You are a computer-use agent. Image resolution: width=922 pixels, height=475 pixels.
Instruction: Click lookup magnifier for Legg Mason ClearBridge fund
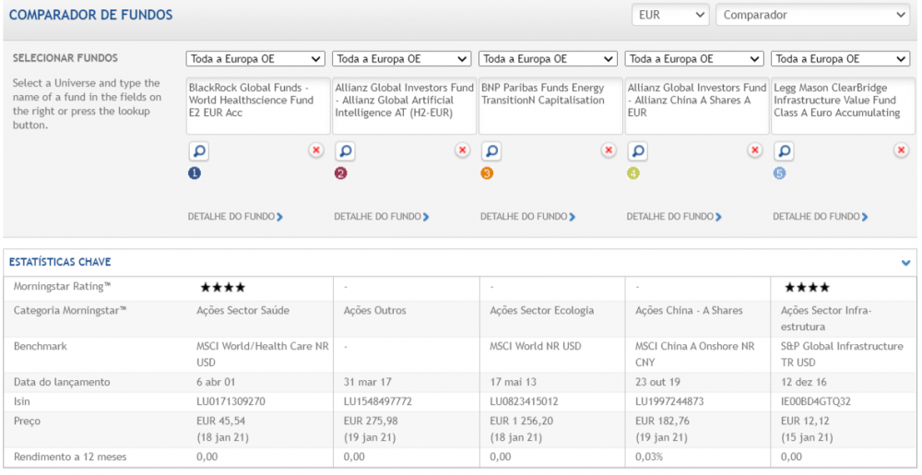tap(784, 150)
